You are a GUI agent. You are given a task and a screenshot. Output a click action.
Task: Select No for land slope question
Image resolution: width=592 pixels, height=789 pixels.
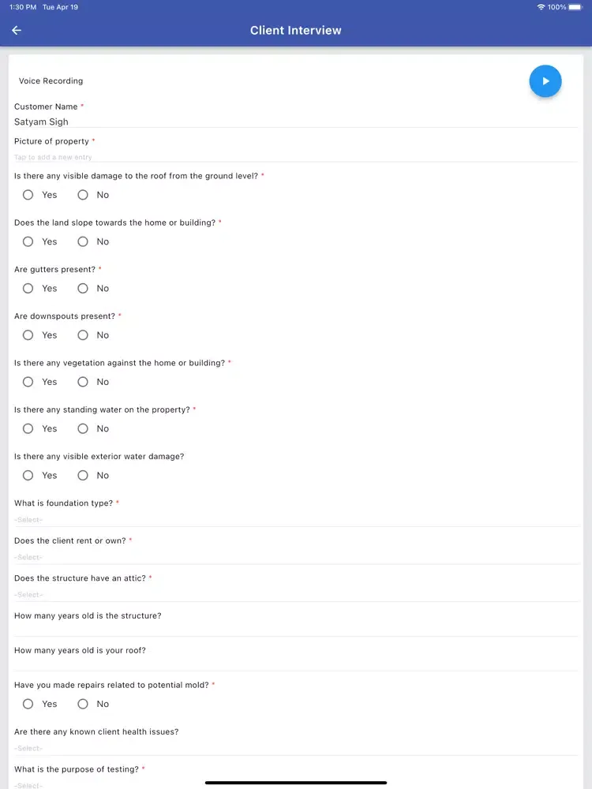coord(83,241)
